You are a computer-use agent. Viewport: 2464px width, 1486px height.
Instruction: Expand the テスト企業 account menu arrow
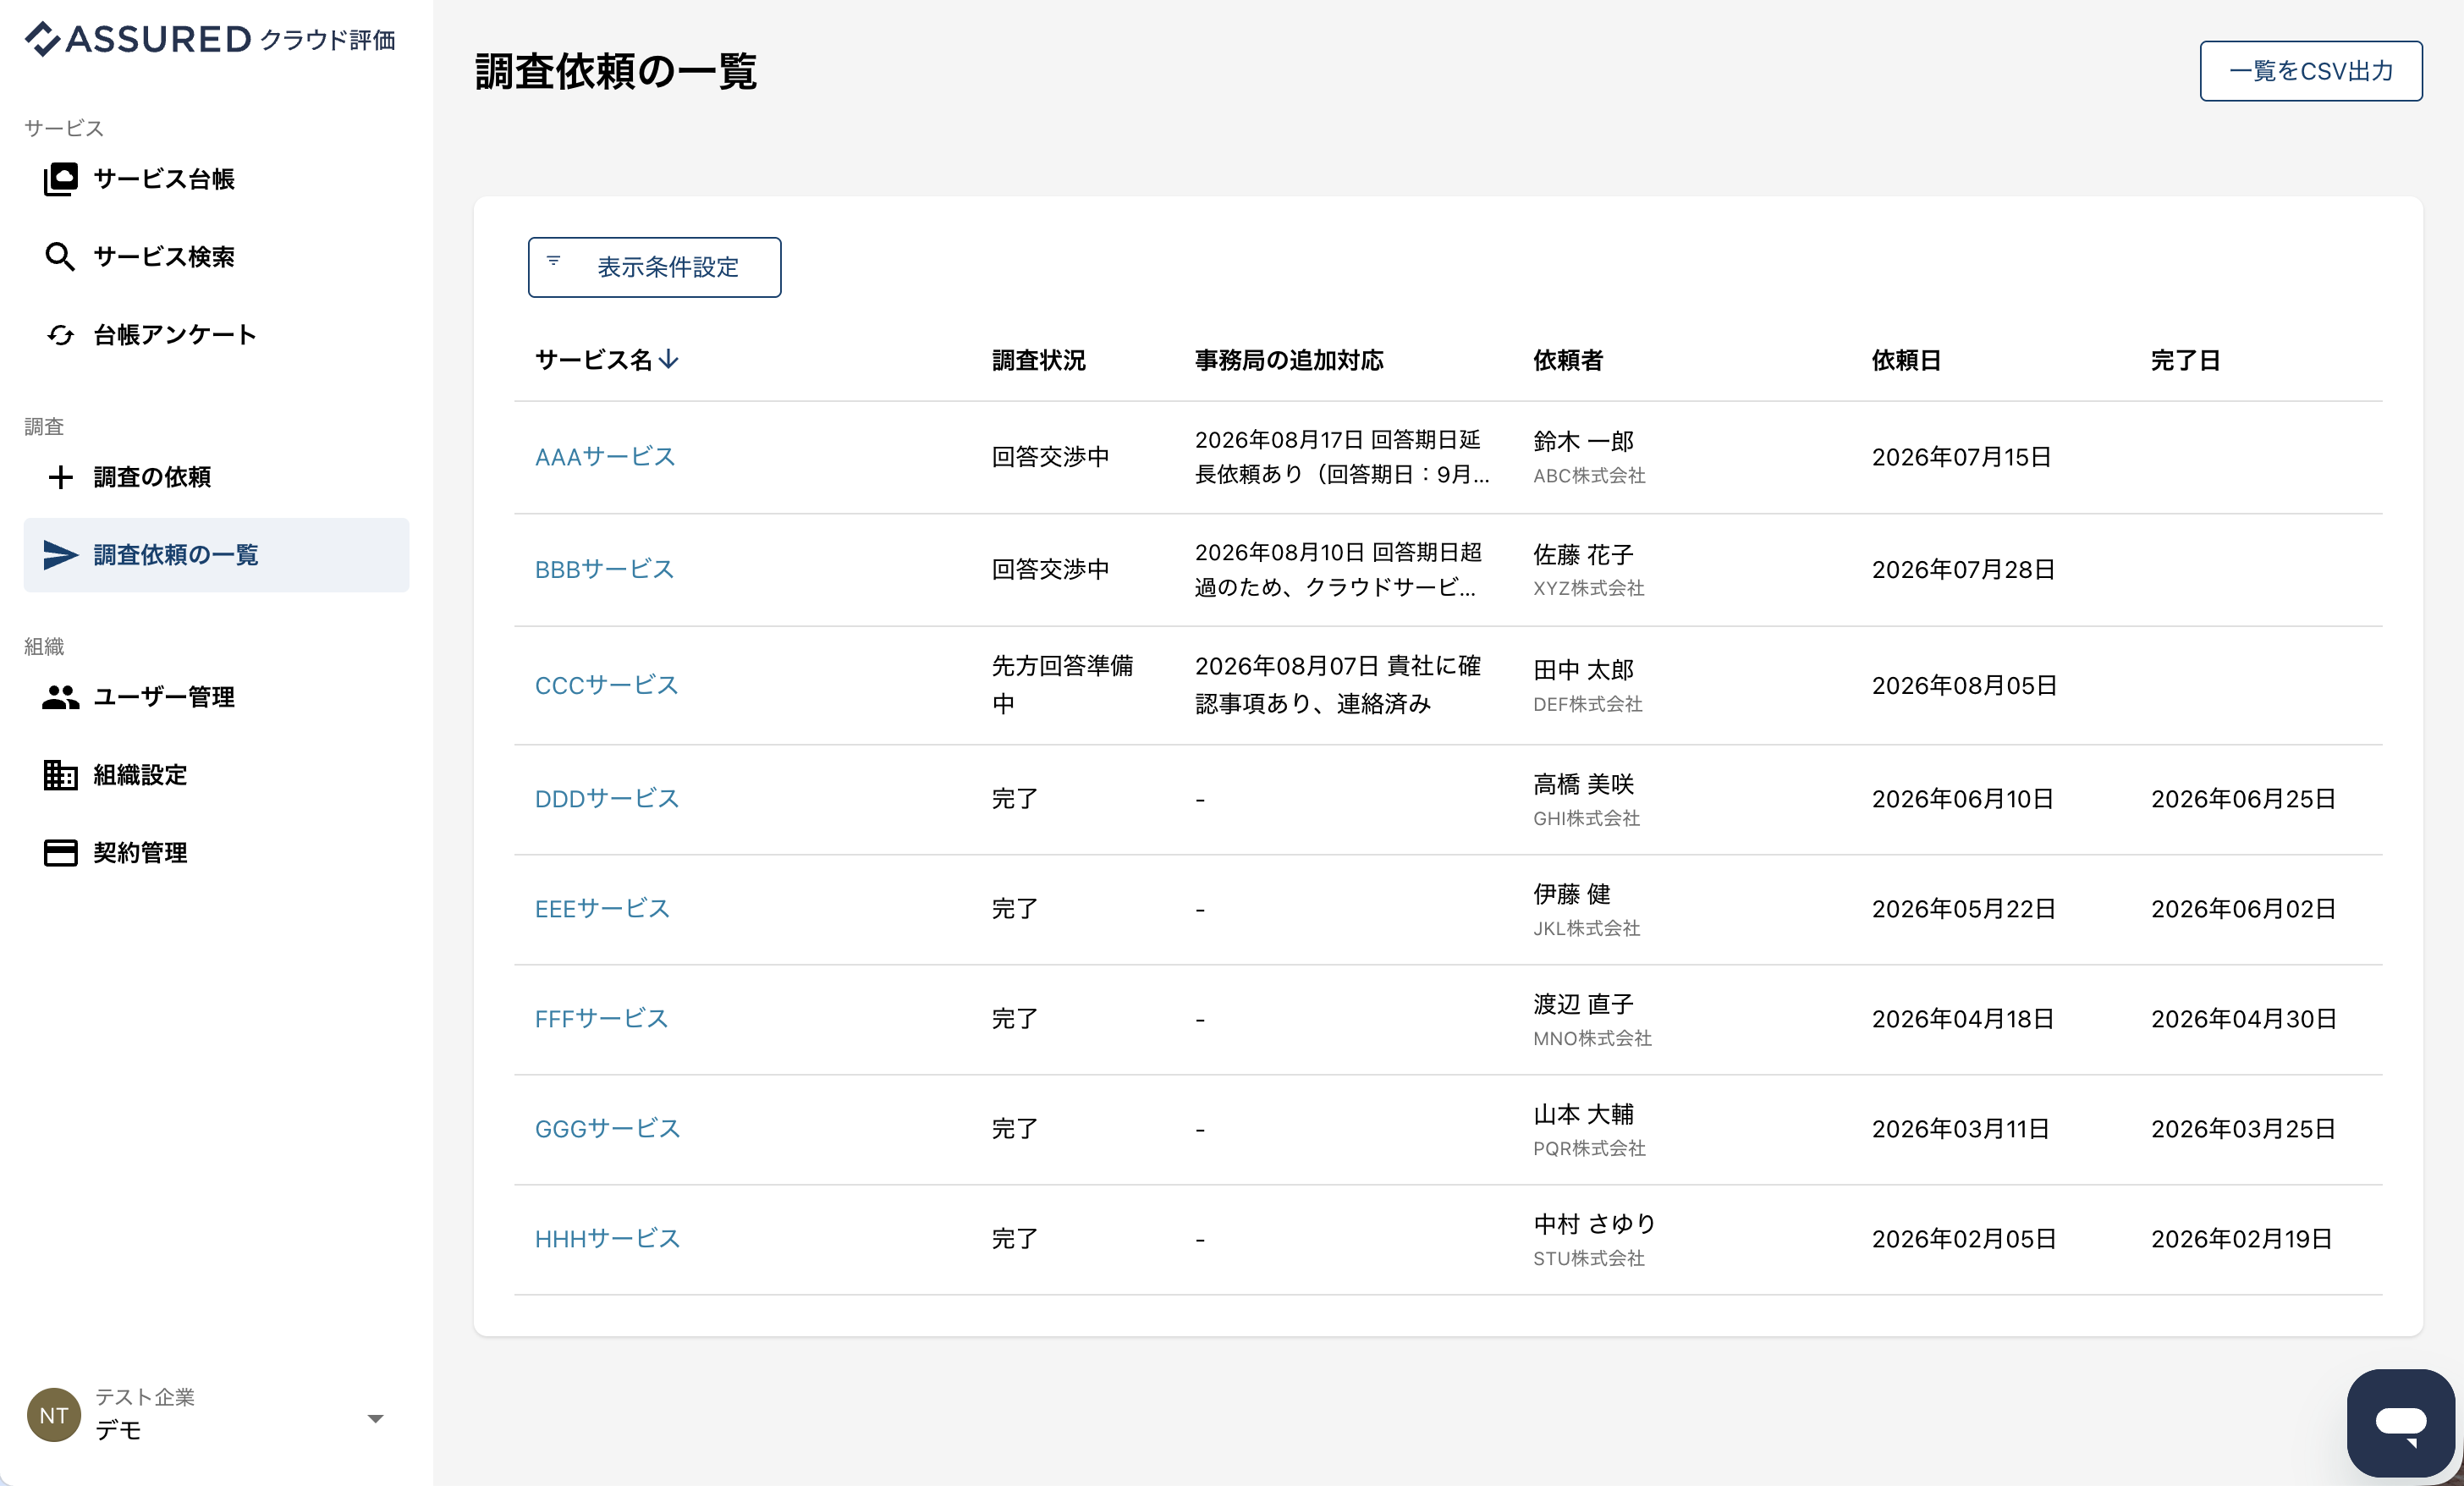376,1418
